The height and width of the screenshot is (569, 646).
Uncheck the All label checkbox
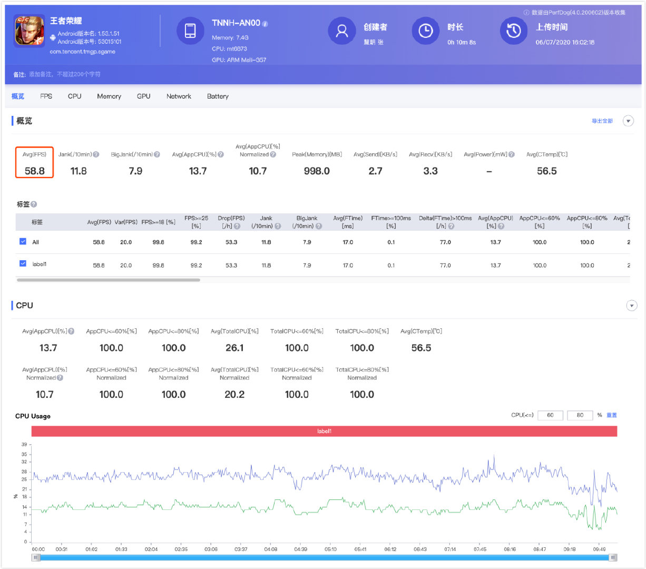pos(23,241)
